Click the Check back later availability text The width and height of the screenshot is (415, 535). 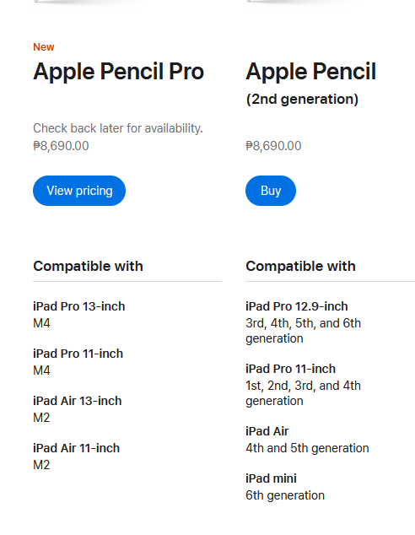pos(118,128)
